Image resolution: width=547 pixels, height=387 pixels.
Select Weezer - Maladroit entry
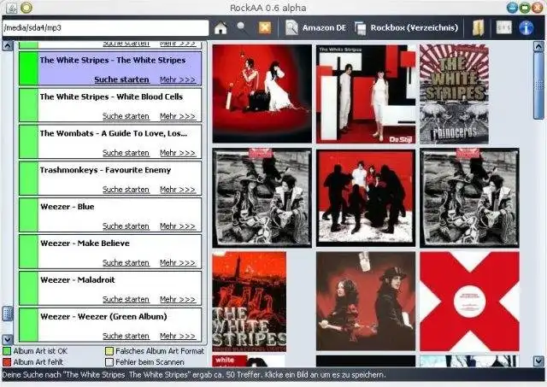pos(110,288)
